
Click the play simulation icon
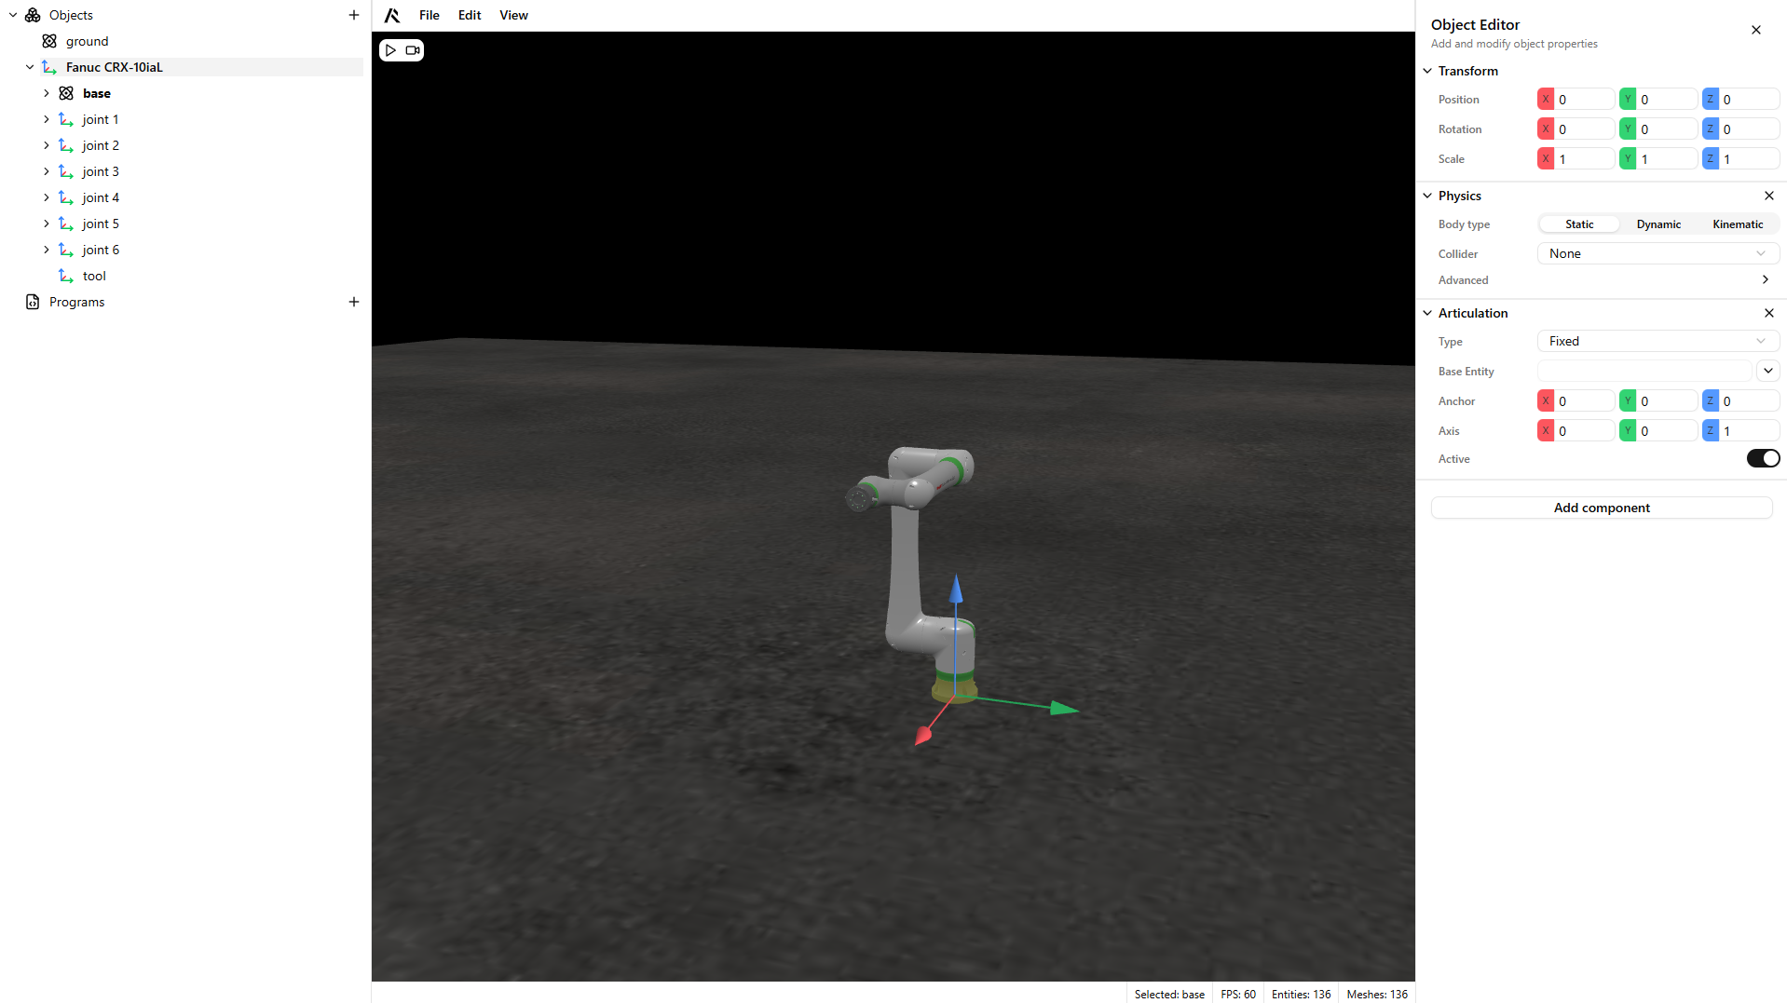pyautogui.click(x=391, y=50)
